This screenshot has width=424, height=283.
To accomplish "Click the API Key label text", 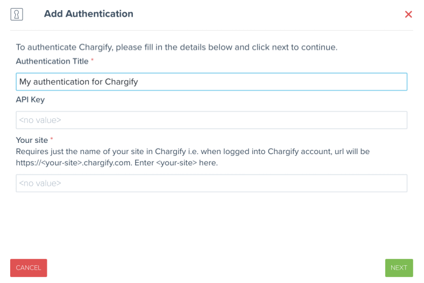I will (30, 99).
